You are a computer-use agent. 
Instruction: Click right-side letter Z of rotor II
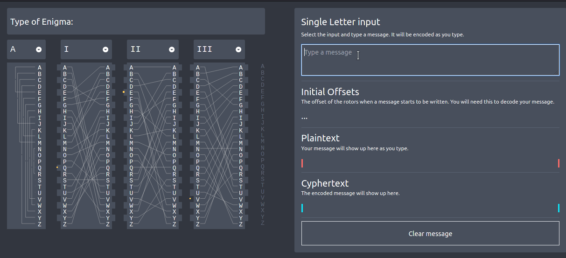tap(175, 224)
